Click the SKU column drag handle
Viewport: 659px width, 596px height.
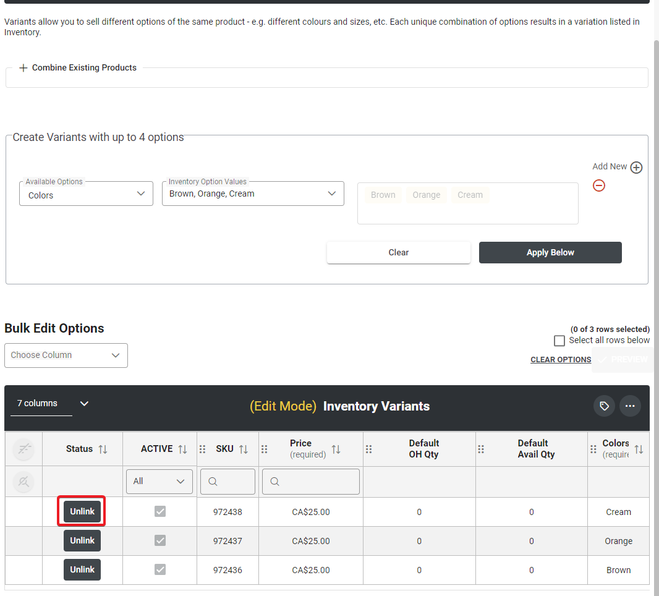(203, 449)
